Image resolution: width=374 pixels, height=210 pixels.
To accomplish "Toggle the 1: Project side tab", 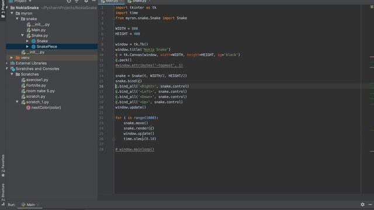I will pyautogui.click(x=3, y=9).
